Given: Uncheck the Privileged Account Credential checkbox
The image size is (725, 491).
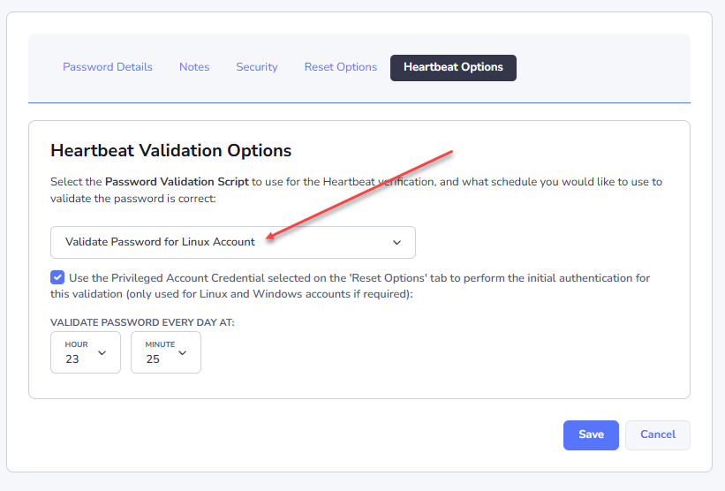Looking at the screenshot, I should click(x=57, y=277).
